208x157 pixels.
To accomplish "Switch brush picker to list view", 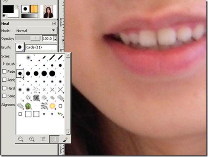I will coord(43,139).
